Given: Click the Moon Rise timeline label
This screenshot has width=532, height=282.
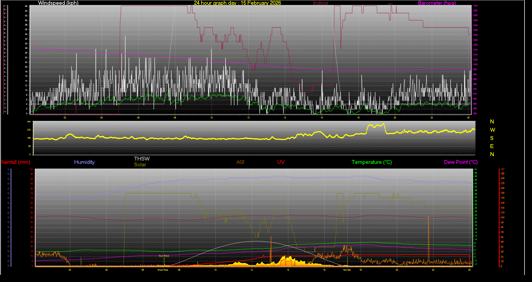Looking at the screenshot, I should [x=163, y=270].
